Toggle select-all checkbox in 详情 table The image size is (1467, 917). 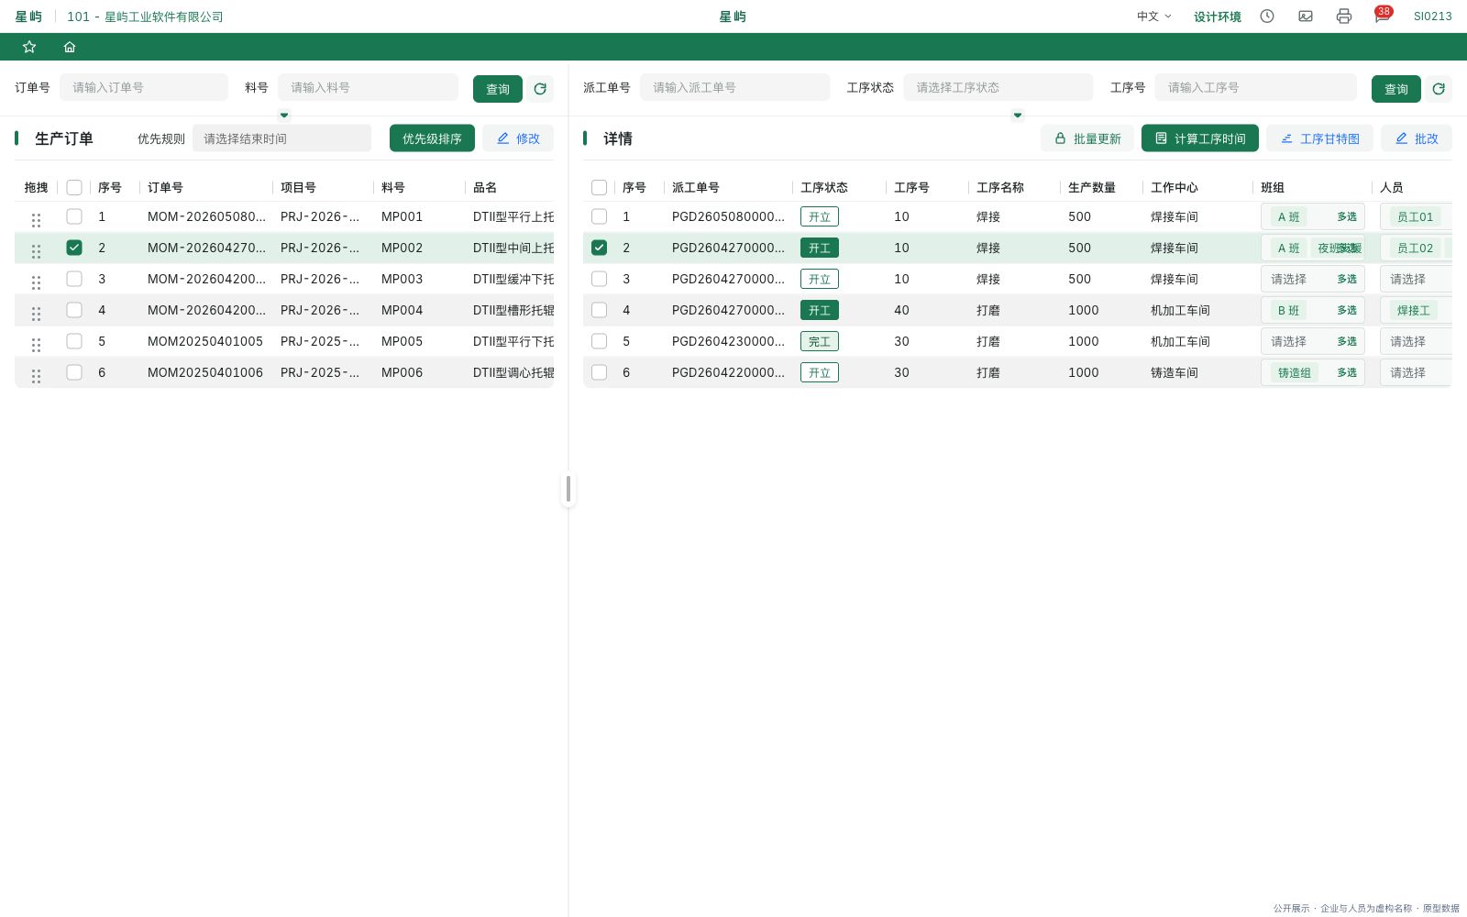coord(599,187)
